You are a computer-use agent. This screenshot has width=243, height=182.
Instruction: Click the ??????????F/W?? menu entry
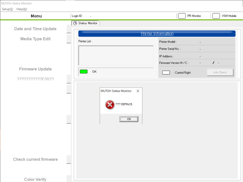click(35, 79)
